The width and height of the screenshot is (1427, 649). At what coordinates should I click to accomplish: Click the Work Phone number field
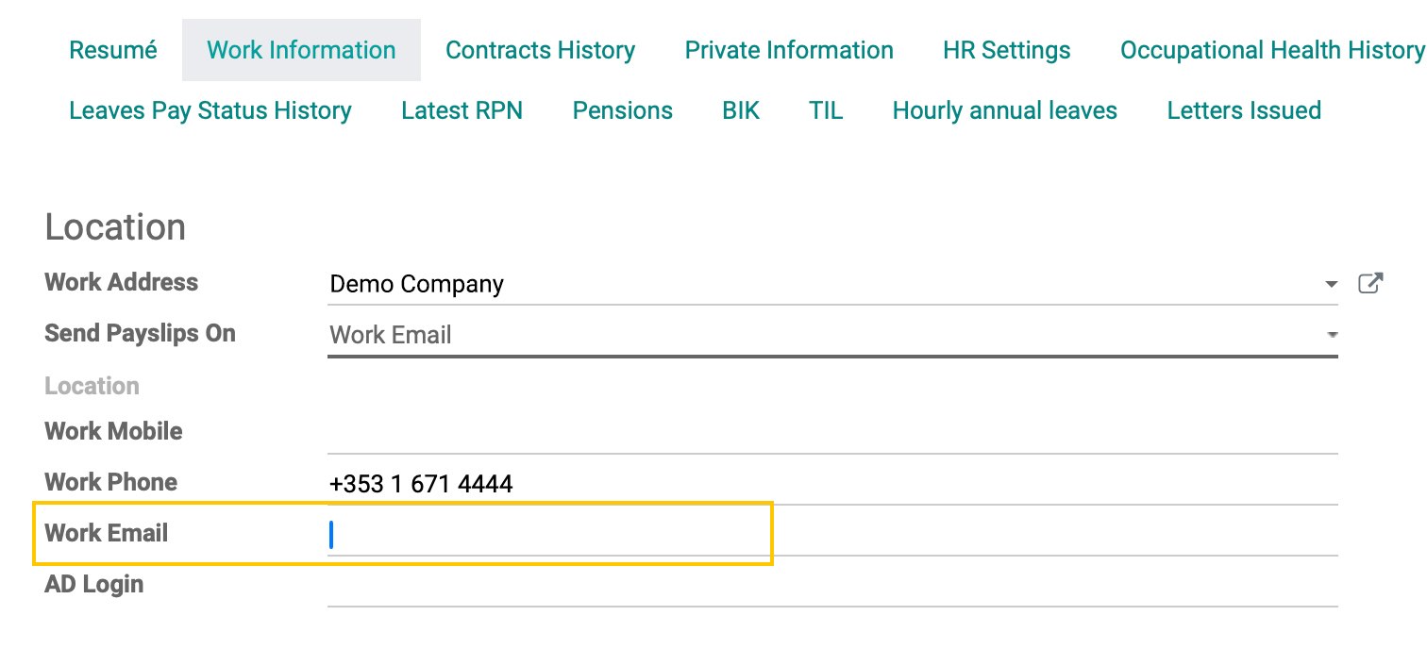click(831, 484)
